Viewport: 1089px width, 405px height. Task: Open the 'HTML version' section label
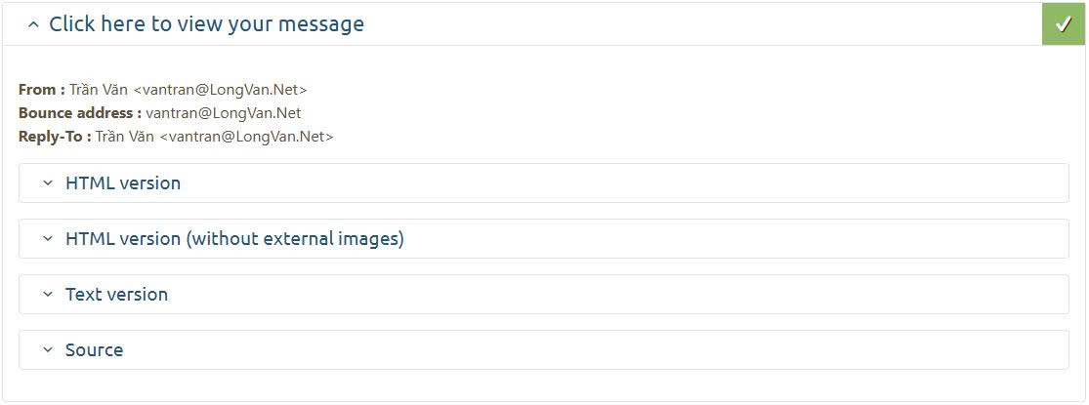[123, 183]
